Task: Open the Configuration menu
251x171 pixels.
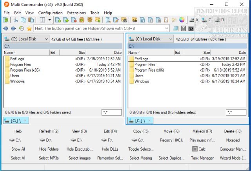Action: [51, 13]
